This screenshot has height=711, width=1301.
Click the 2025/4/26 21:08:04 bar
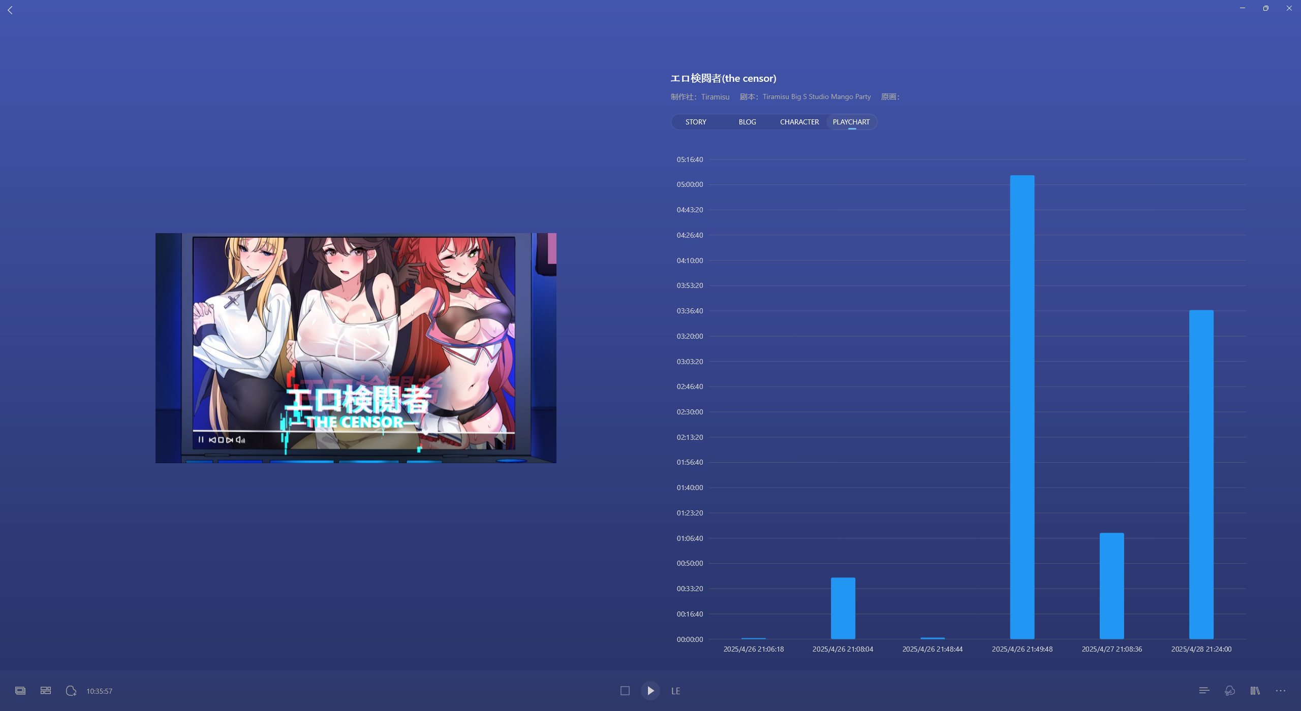coord(843,608)
